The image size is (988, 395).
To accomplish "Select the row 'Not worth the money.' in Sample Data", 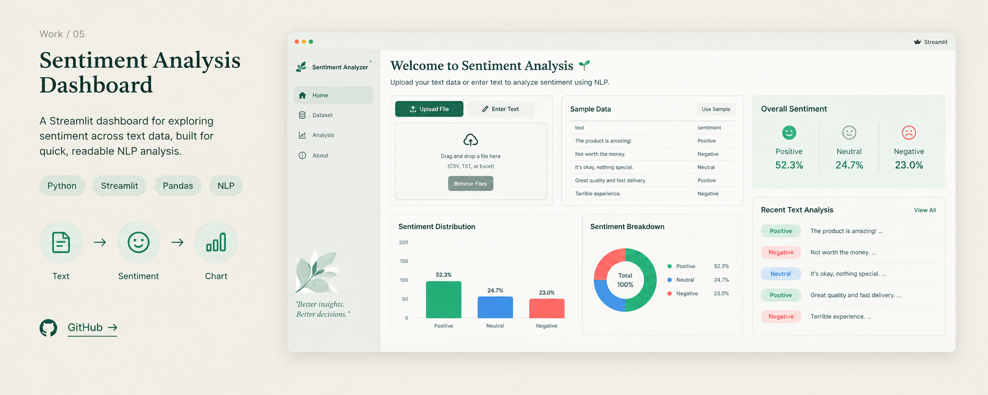I will coord(652,154).
